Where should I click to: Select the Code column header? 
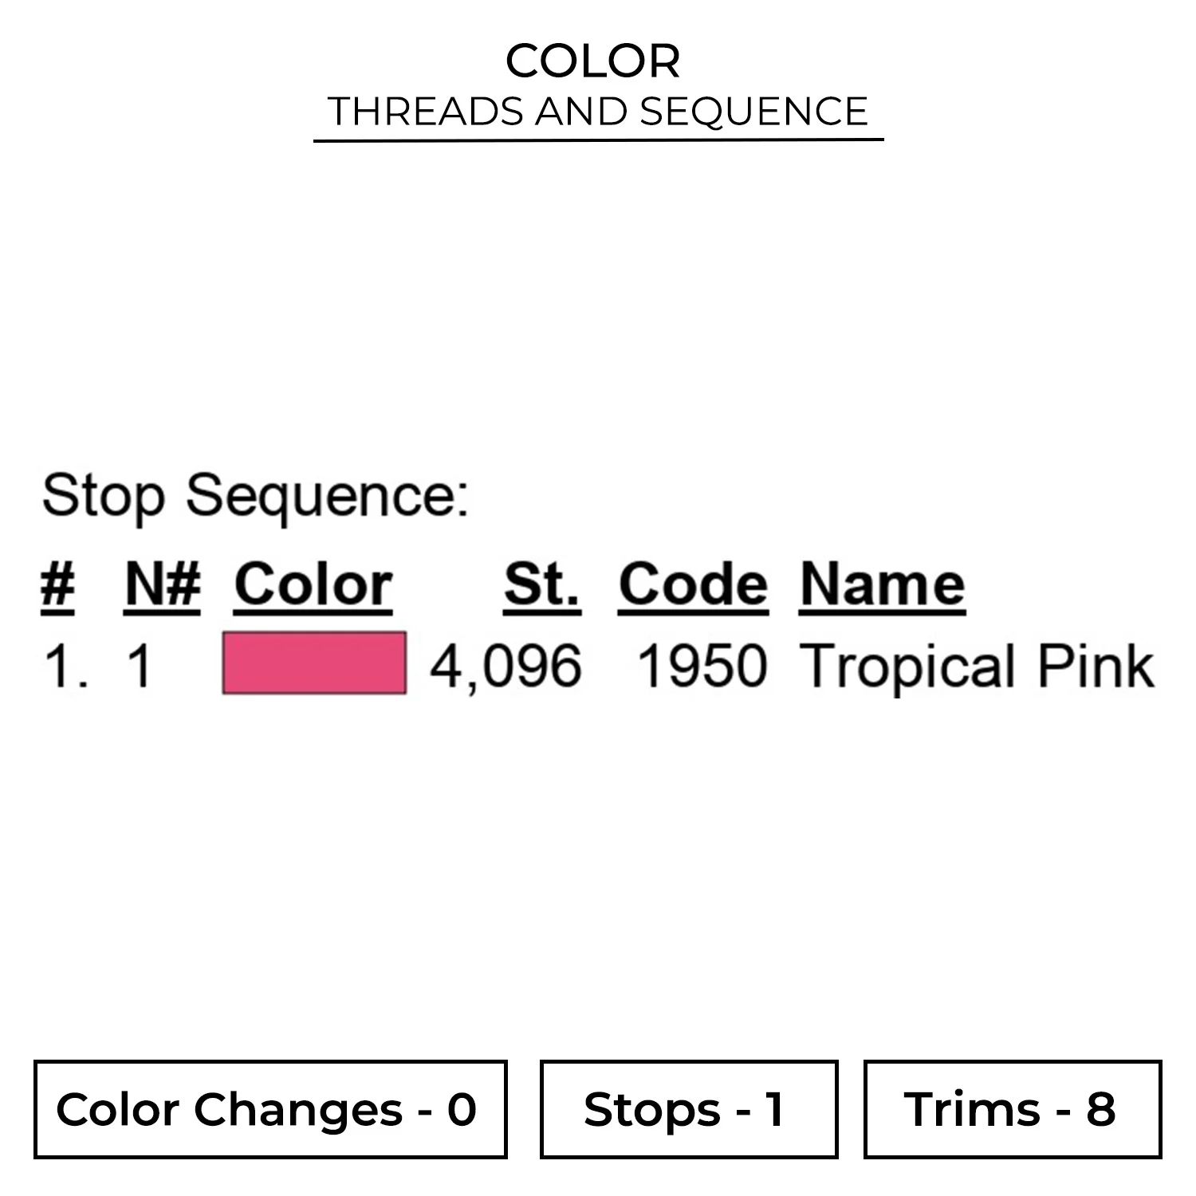[x=693, y=585]
